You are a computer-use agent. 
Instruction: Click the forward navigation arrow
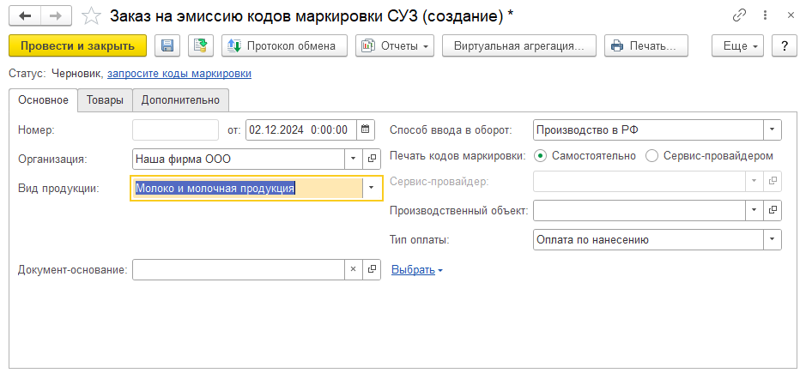click(56, 15)
